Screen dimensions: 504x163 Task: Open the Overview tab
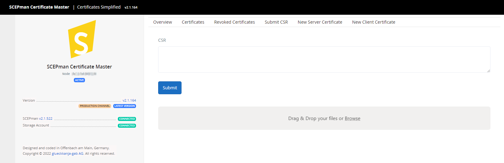point(162,22)
